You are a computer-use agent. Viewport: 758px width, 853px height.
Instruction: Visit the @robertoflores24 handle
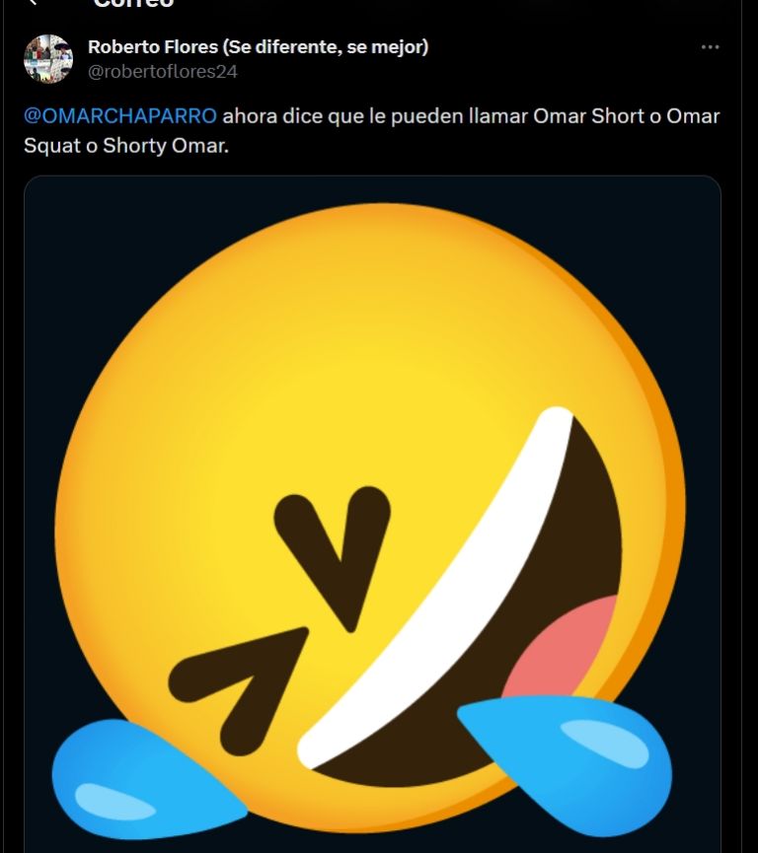coord(162,71)
